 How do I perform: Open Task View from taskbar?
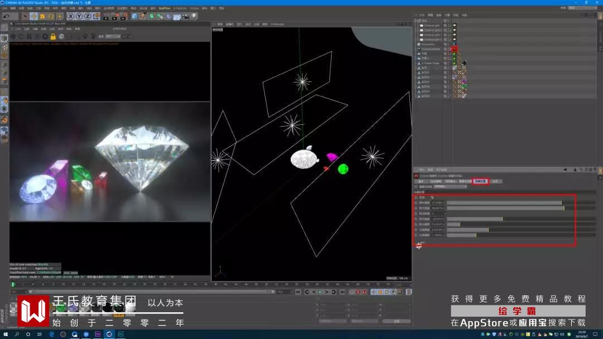coord(39,335)
